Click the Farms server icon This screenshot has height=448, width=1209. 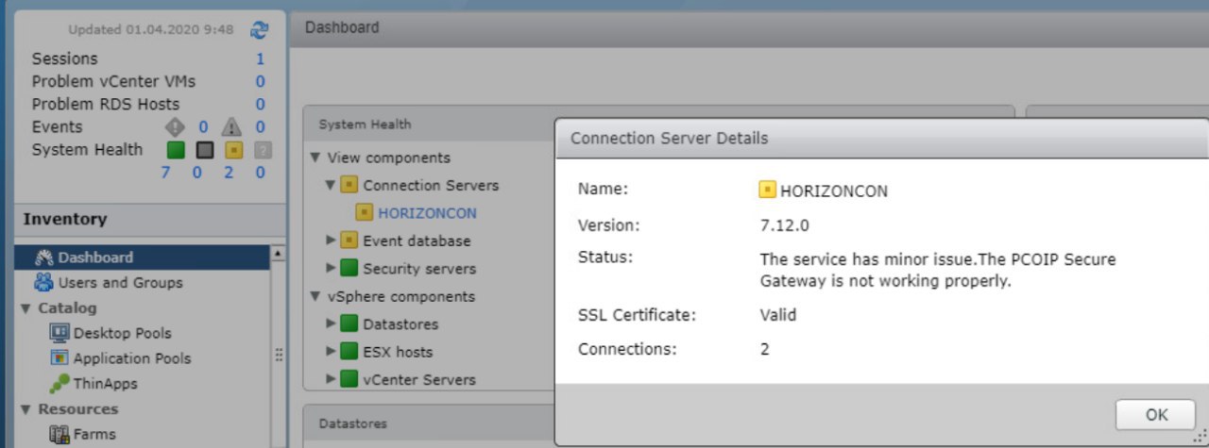[x=60, y=435]
